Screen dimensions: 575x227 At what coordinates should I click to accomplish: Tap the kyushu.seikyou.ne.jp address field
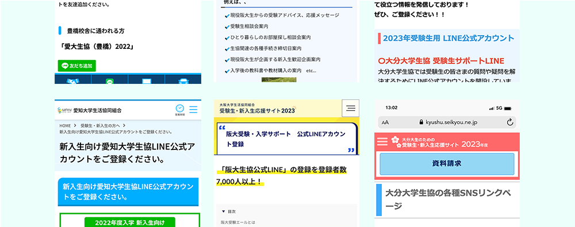pos(447,122)
